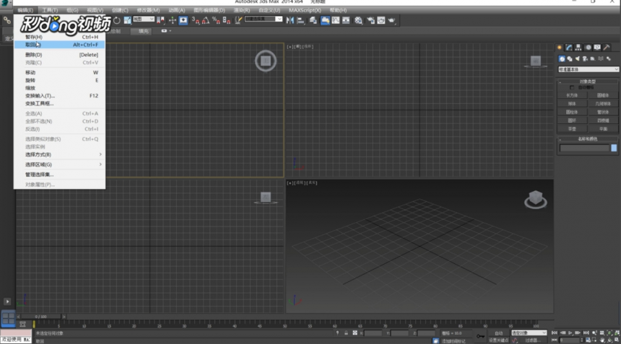Click the select and link chain icon
Viewport: 621px width, 344px height.
(x=7, y=20)
